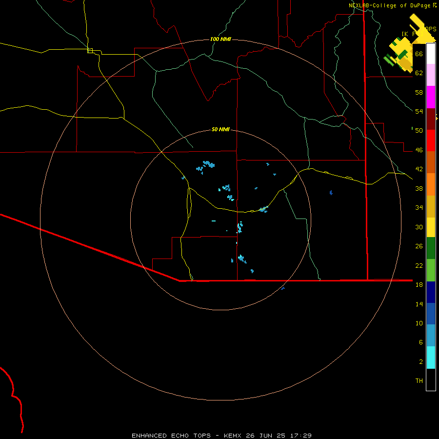Click the 30 label on the scale

tap(419, 227)
